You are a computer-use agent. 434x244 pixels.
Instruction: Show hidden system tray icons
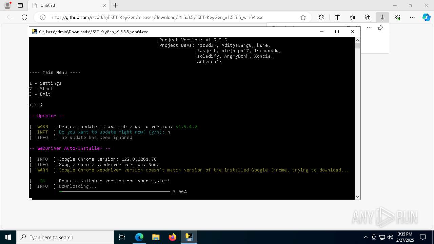pos(366,237)
